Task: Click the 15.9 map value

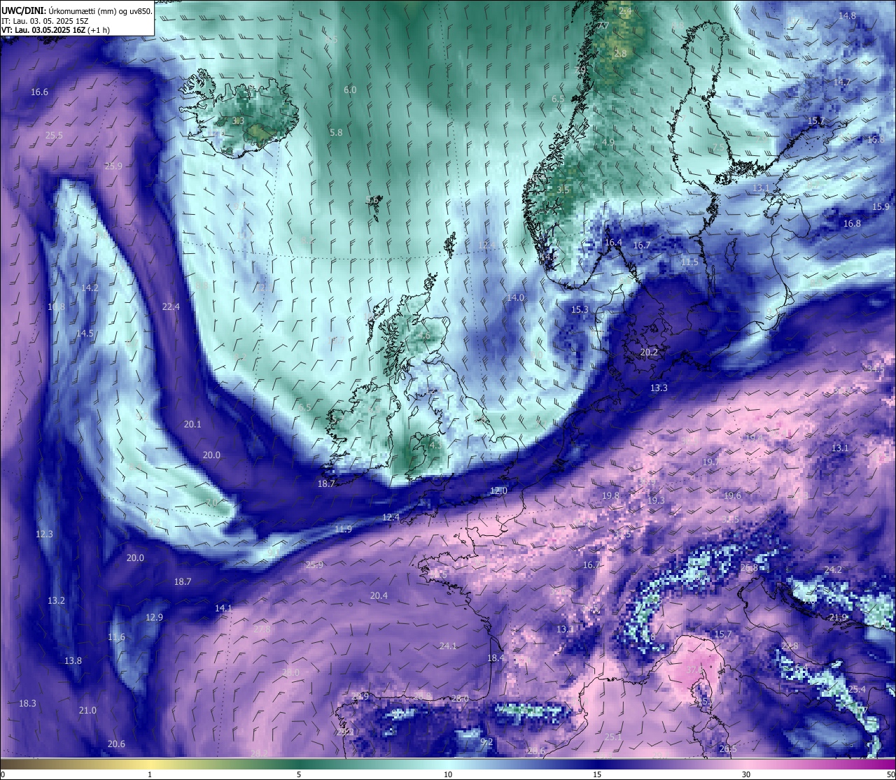Action: 881,207
